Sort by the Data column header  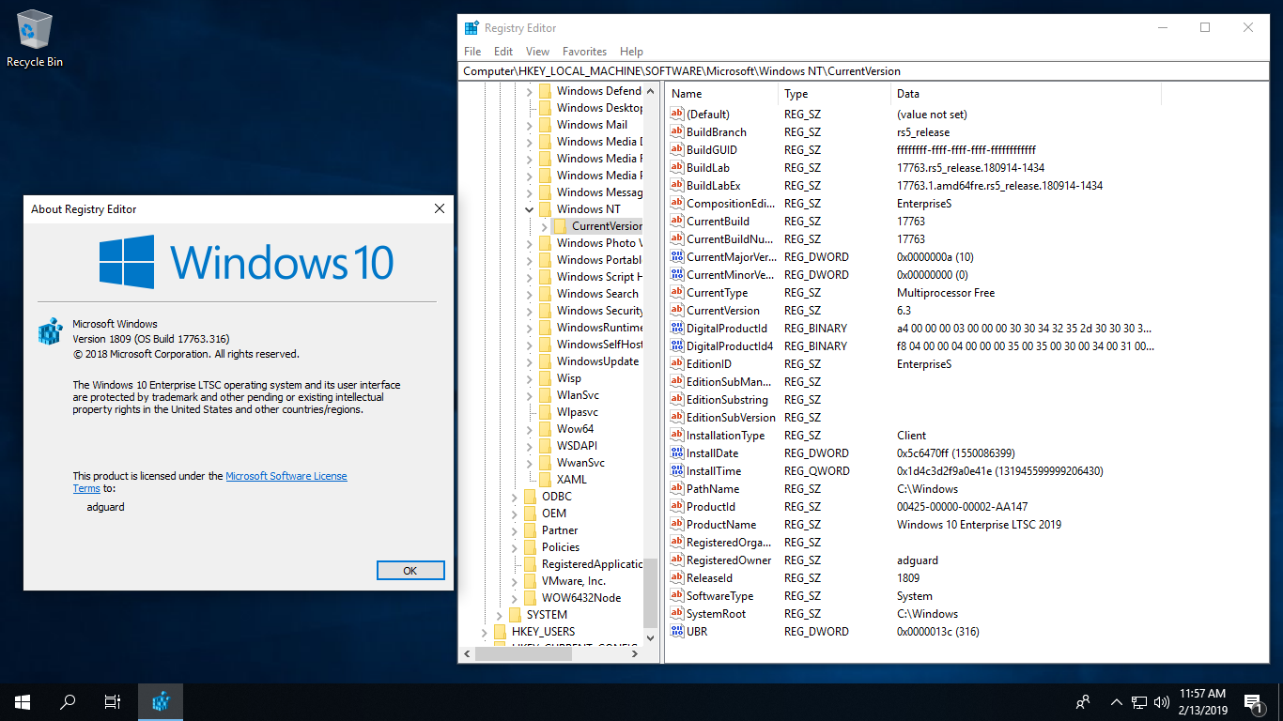click(x=1026, y=94)
